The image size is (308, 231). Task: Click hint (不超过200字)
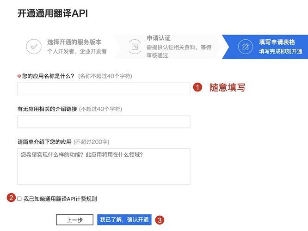point(92,142)
